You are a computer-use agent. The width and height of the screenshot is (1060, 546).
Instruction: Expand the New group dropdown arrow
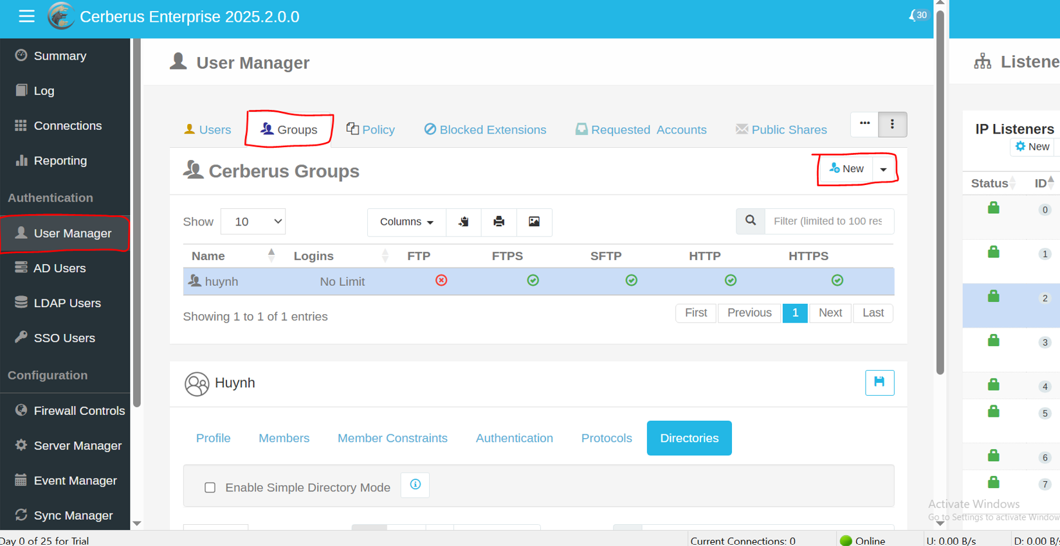click(884, 169)
